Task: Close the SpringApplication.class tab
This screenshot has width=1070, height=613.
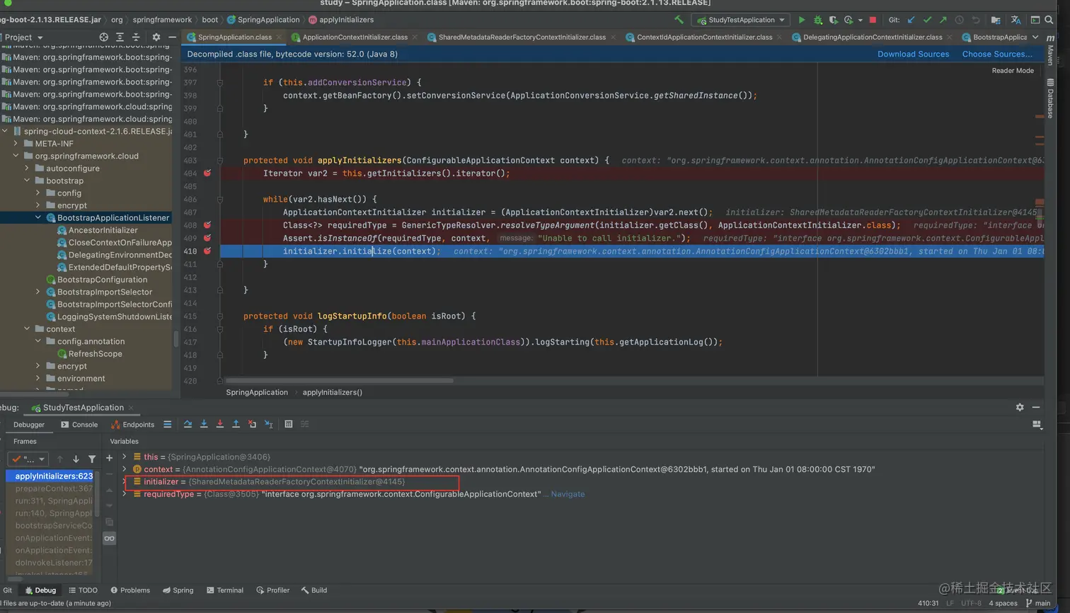Action: click(x=279, y=37)
